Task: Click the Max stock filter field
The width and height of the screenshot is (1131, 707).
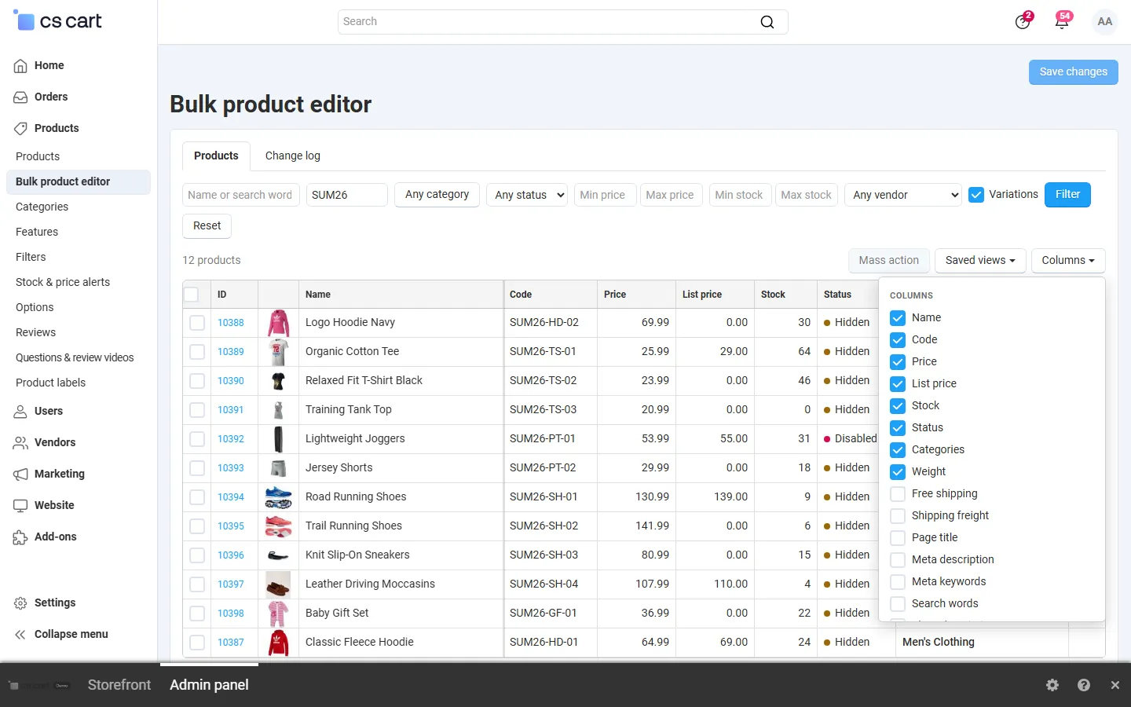Action: point(807,195)
